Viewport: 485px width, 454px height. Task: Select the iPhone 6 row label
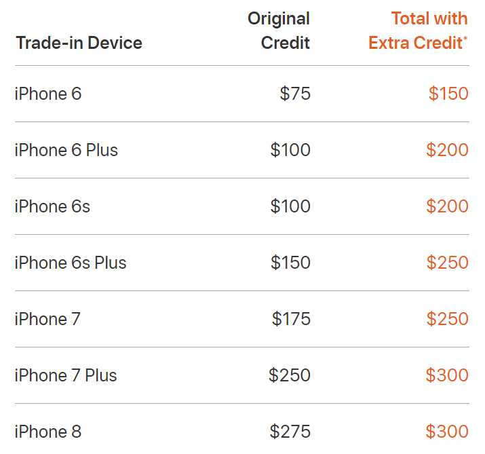48,94
